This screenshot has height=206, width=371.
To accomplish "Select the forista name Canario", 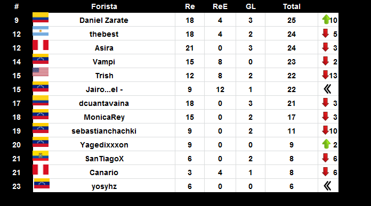I will pos(104,172).
